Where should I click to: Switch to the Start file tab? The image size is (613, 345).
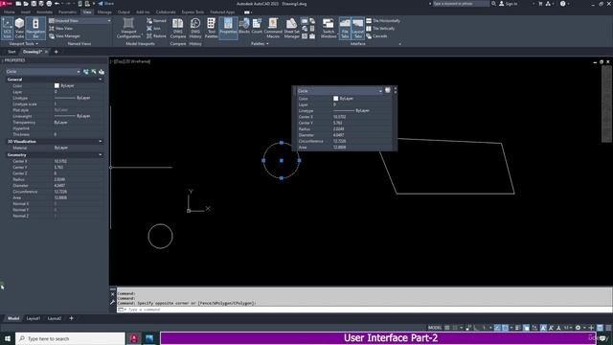pos(11,52)
